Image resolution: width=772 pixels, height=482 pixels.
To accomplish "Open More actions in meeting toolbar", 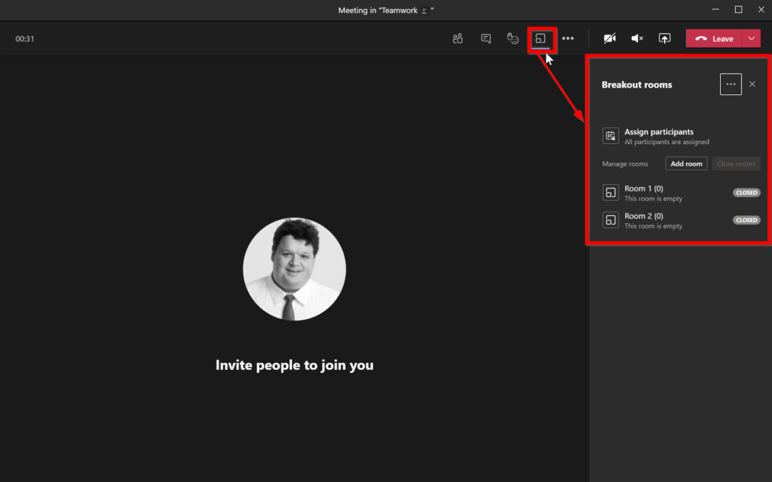I will point(568,38).
